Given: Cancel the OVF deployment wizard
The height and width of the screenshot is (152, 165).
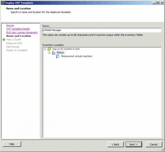Looking at the screenshot, I should [154, 144].
